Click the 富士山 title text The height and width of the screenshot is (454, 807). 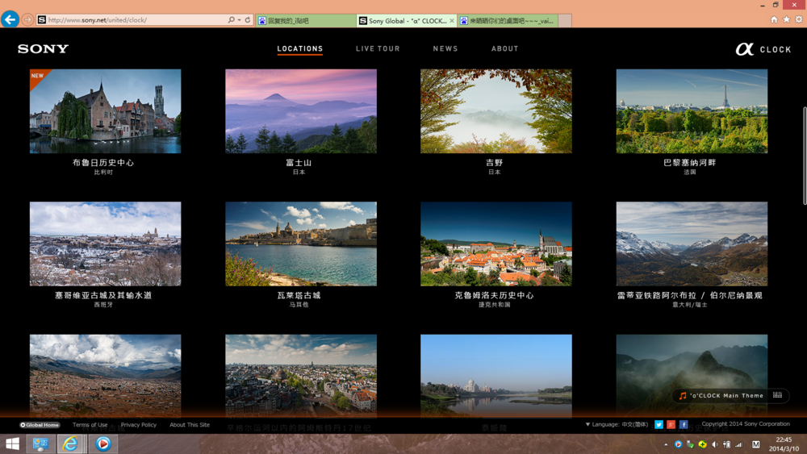coord(299,162)
